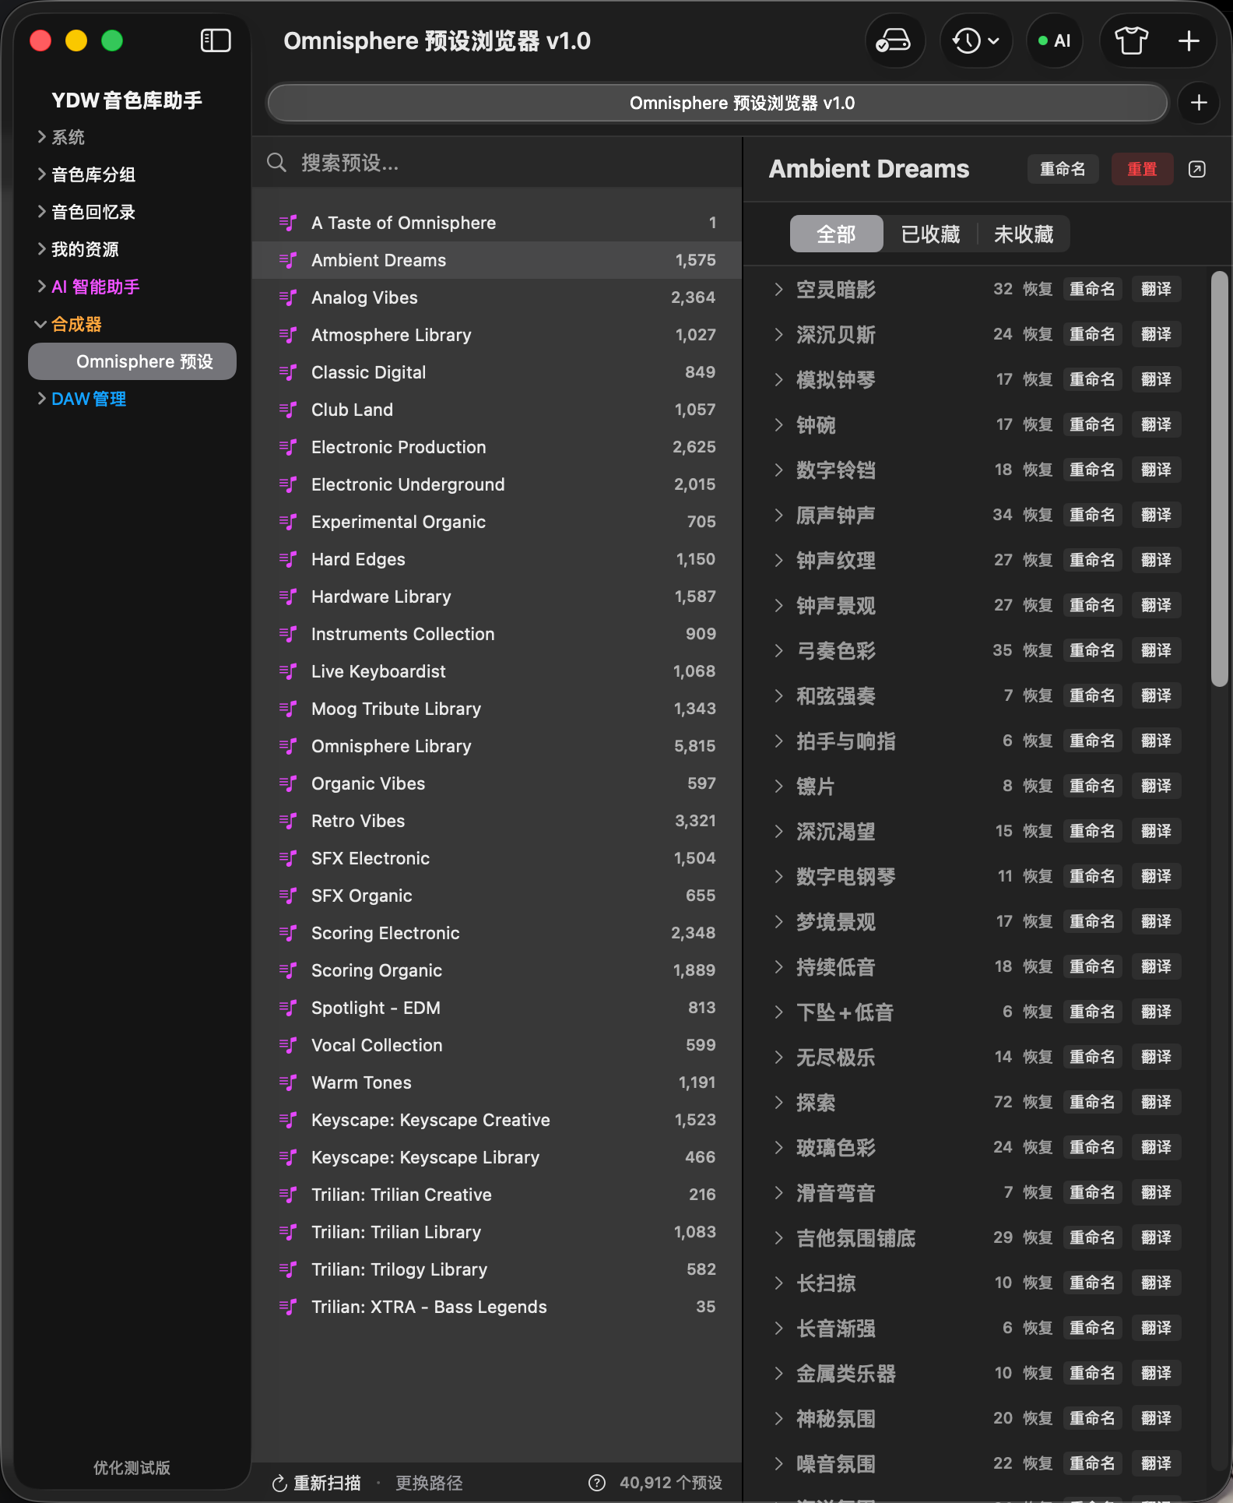This screenshot has width=1233, height=1503.
Task: Expand the 音色回忆录 sidebar section
Action: [x=42, y=212]
